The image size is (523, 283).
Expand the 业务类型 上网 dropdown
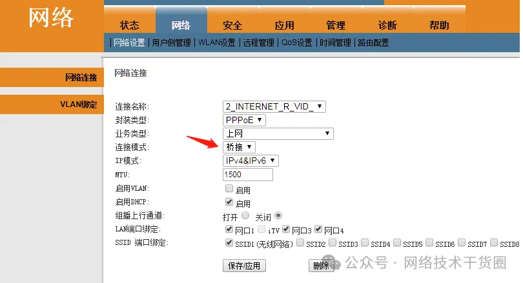pos(278,133)
